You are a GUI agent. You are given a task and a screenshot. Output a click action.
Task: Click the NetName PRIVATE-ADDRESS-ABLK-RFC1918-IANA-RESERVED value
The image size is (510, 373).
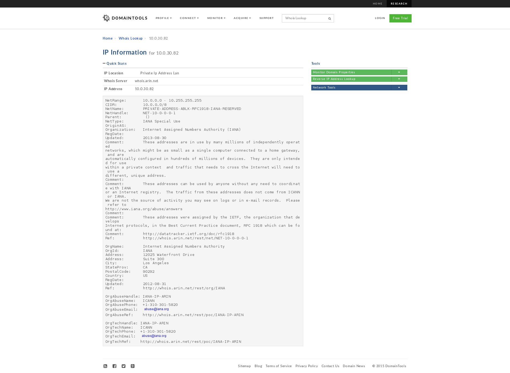(192, 109)
